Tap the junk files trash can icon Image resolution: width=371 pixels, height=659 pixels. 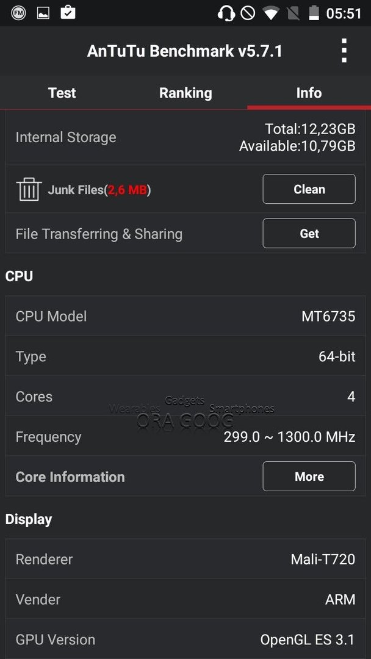(x=29, y=189)
